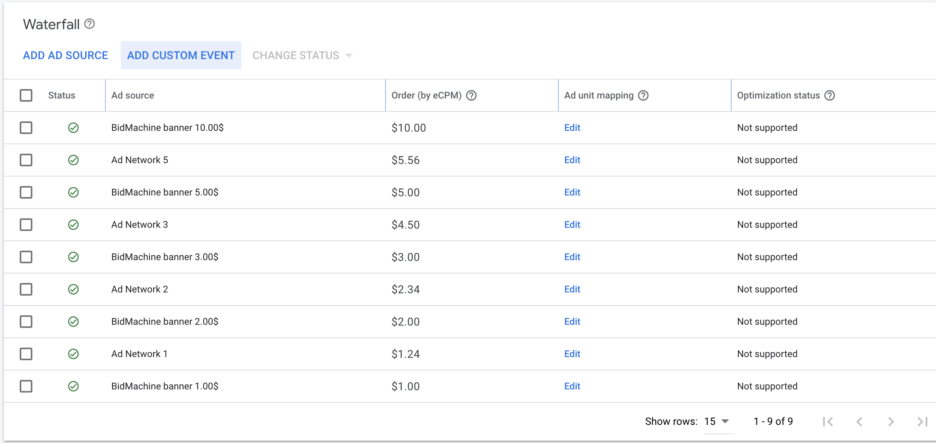Image resolution: width=936 pixels, height=443 pixels.
Task: Toggle the select-all checkbox in header
Action: click(26, 95)
